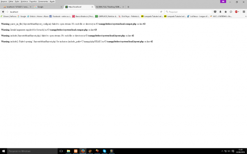Image resolution: width=247 pixels, height=154 pixels.
Task: Open the Arquivo menu
Action: click(x=3, y=2)
